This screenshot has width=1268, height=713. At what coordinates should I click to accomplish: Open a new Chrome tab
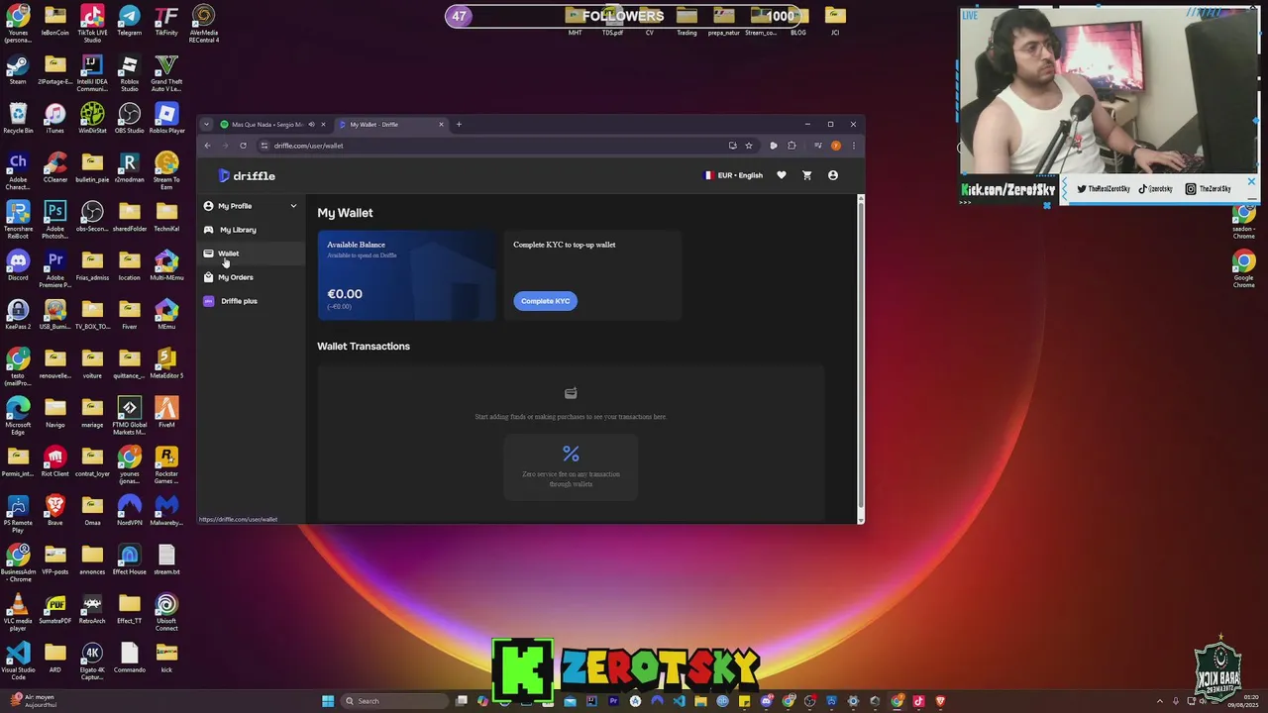[x=459, y=125]
